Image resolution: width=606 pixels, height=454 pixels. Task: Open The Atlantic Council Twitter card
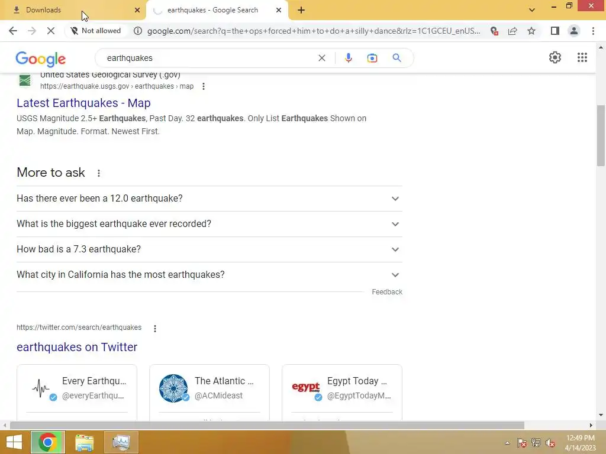pos(209,393)
